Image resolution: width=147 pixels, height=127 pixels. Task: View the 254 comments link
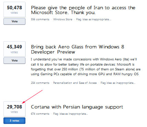40,83
